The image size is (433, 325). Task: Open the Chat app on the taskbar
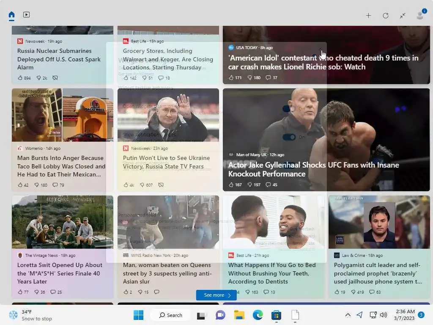pyautogui.click(x=220, y=315)
